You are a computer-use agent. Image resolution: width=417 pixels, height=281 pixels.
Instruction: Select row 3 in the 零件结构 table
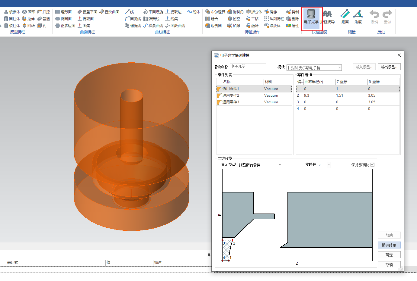(x=347, y=102)
